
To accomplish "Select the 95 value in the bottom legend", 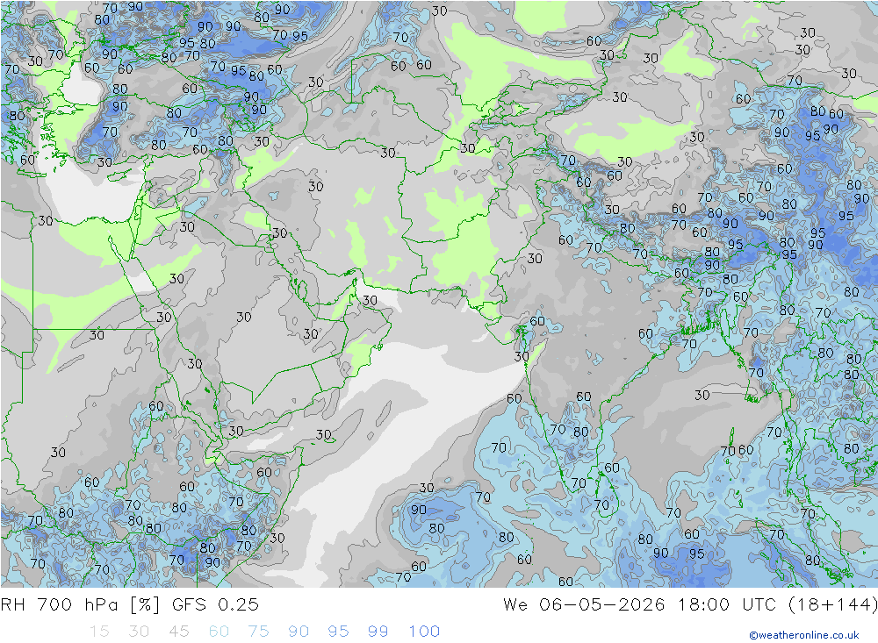I will coord(338,632).
